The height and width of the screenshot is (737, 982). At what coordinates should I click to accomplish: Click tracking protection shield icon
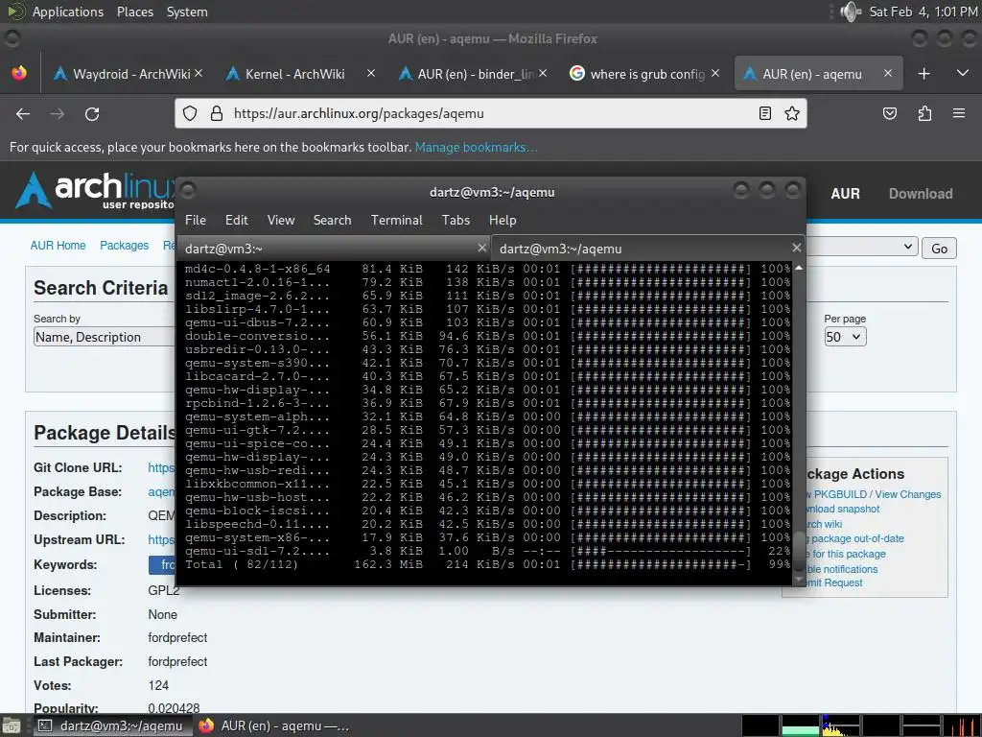[x=190, y=113]
